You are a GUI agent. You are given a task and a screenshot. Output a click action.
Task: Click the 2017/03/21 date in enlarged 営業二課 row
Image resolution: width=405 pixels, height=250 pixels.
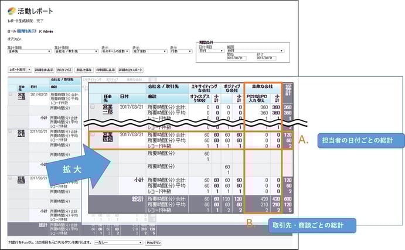(131, 107)
